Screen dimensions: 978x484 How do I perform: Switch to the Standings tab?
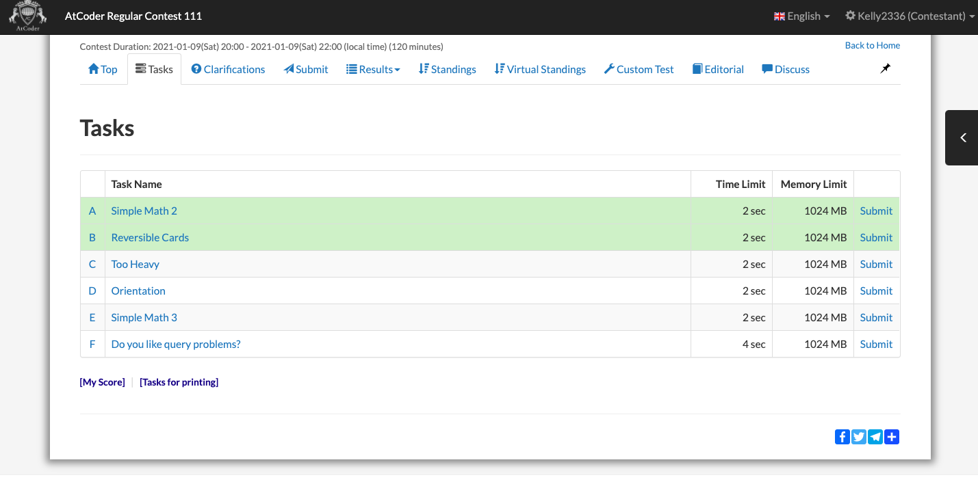pos(447,68)
